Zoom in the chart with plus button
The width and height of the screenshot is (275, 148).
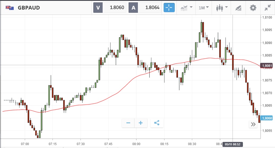141,123
